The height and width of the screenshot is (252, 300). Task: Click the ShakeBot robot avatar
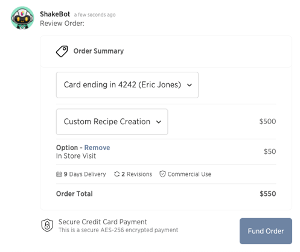pyautogui.click(x=22, y=18)
